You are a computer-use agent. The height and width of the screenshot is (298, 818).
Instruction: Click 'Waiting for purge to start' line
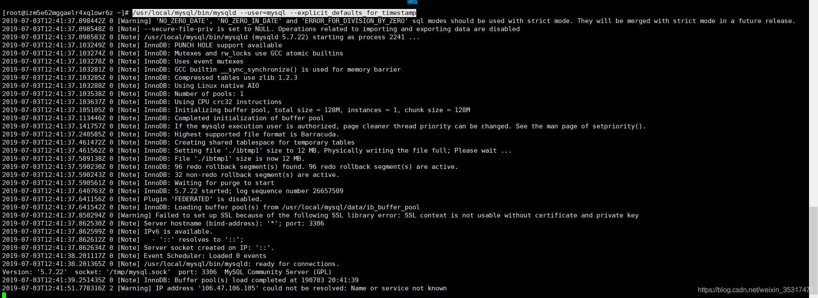pos(138,183)
